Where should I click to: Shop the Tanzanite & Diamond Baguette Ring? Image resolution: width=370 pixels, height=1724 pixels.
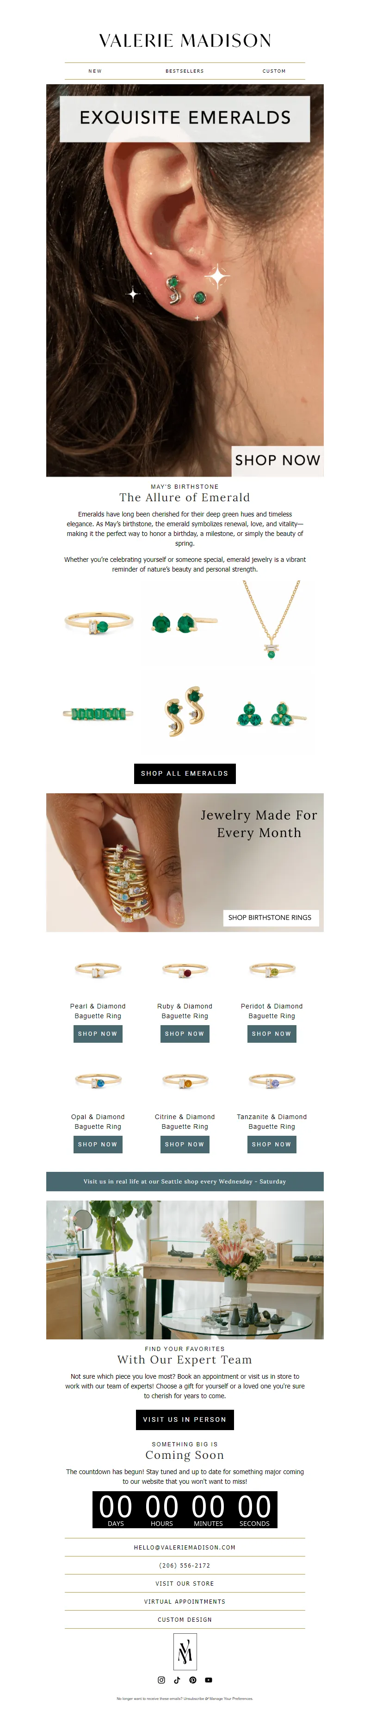pos(271,1144)
